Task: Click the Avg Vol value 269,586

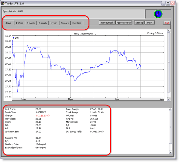Action: [x=94, y=119]
